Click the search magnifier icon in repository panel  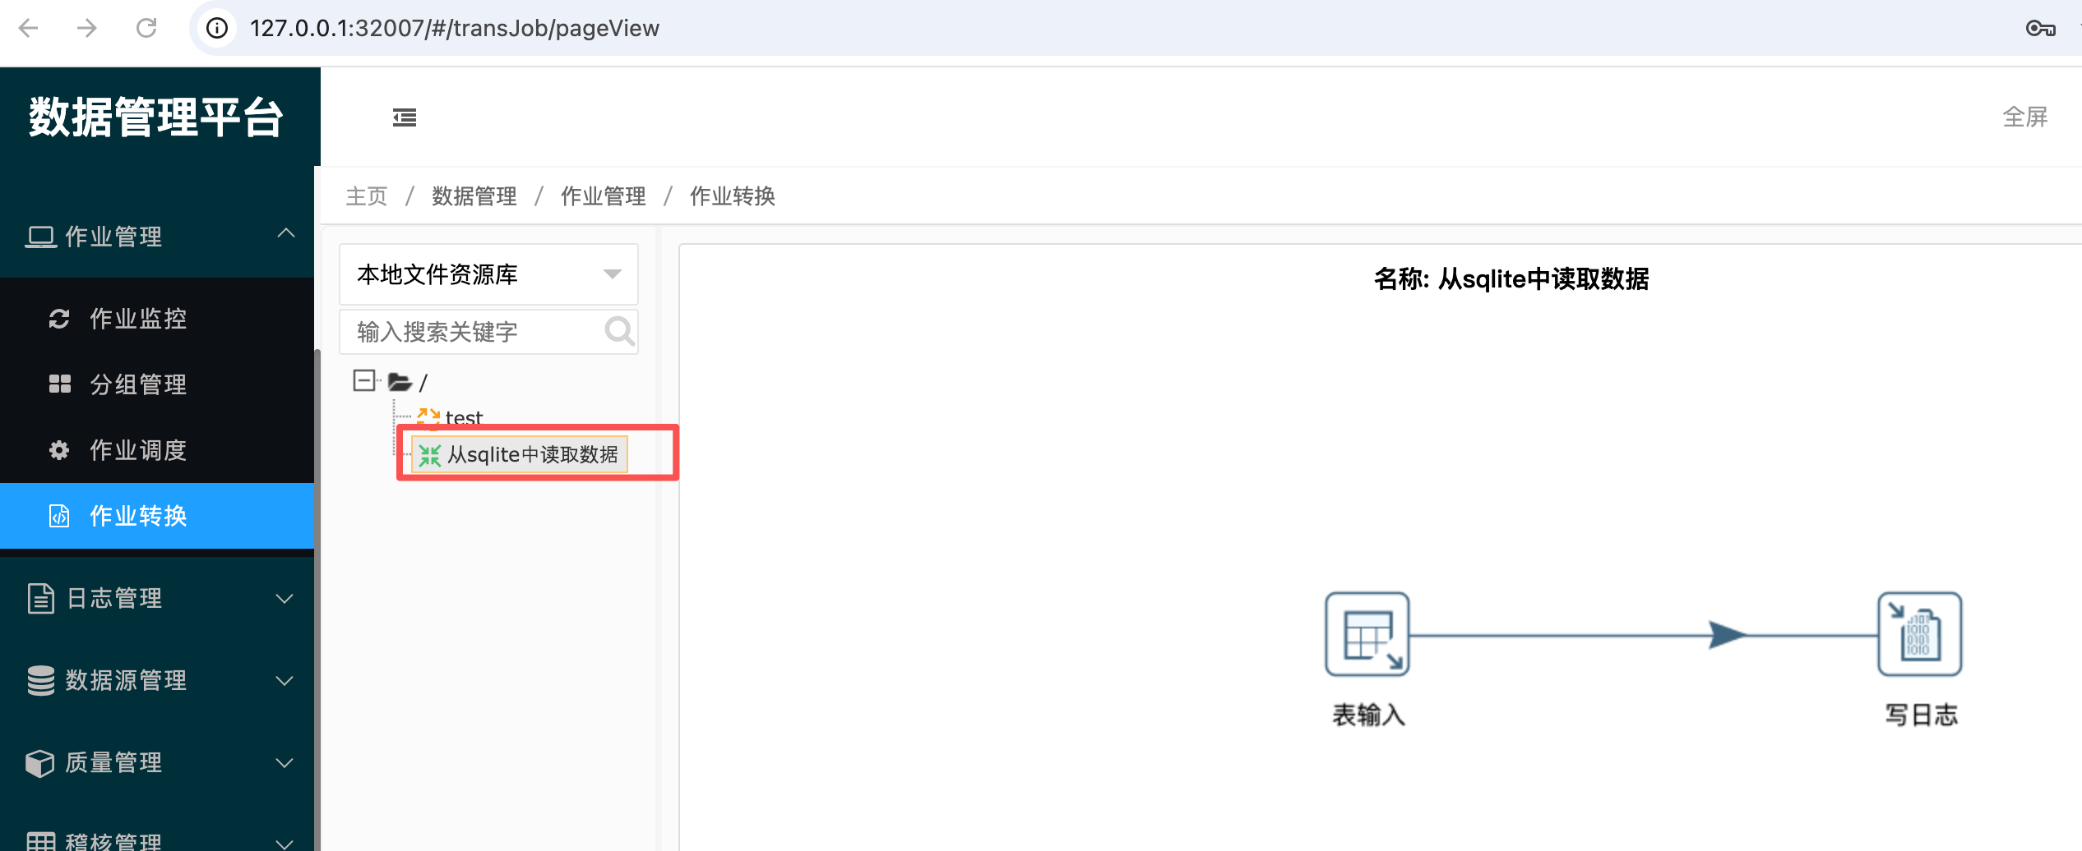click(618, 332)
